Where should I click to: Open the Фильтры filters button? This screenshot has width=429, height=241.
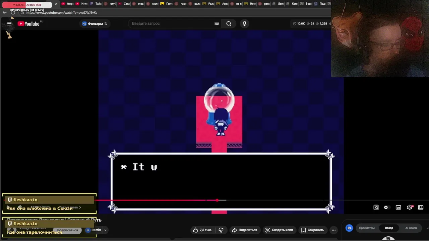click(x=95, y=24)
